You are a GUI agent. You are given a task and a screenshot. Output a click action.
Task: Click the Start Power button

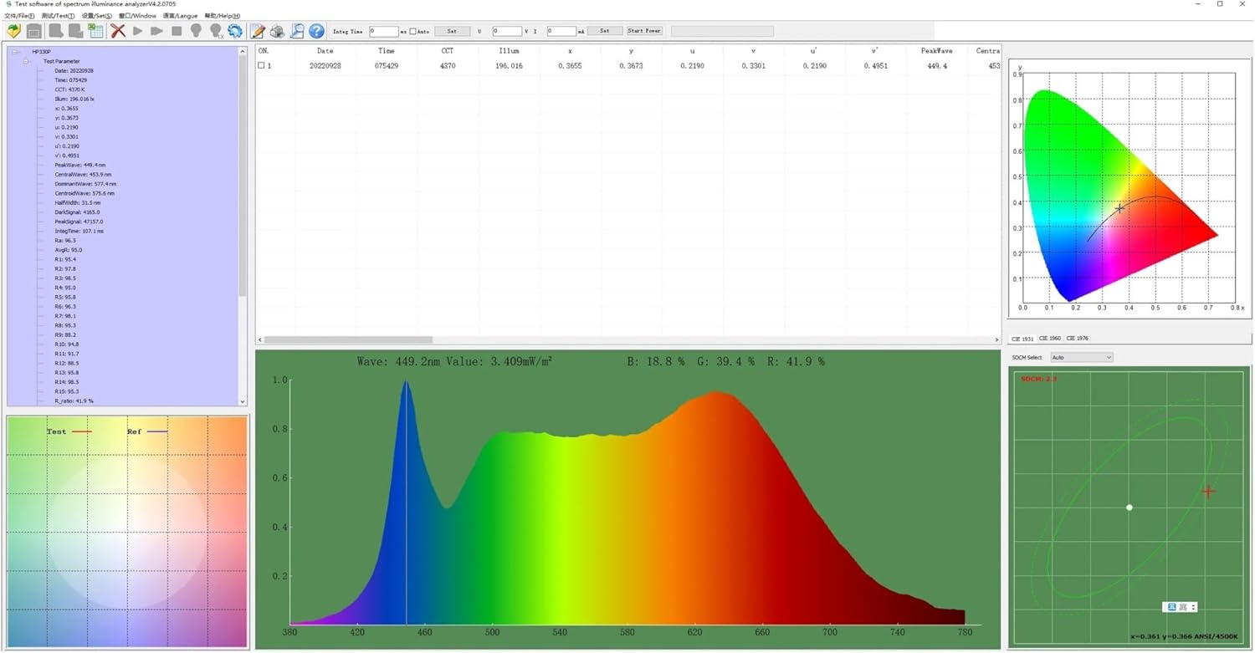click(x=644, y=31)
